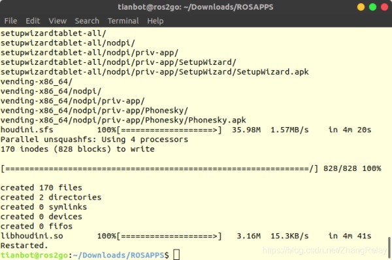
Task: Click the 'Restarted.' output line
Action: click(24, 246)
